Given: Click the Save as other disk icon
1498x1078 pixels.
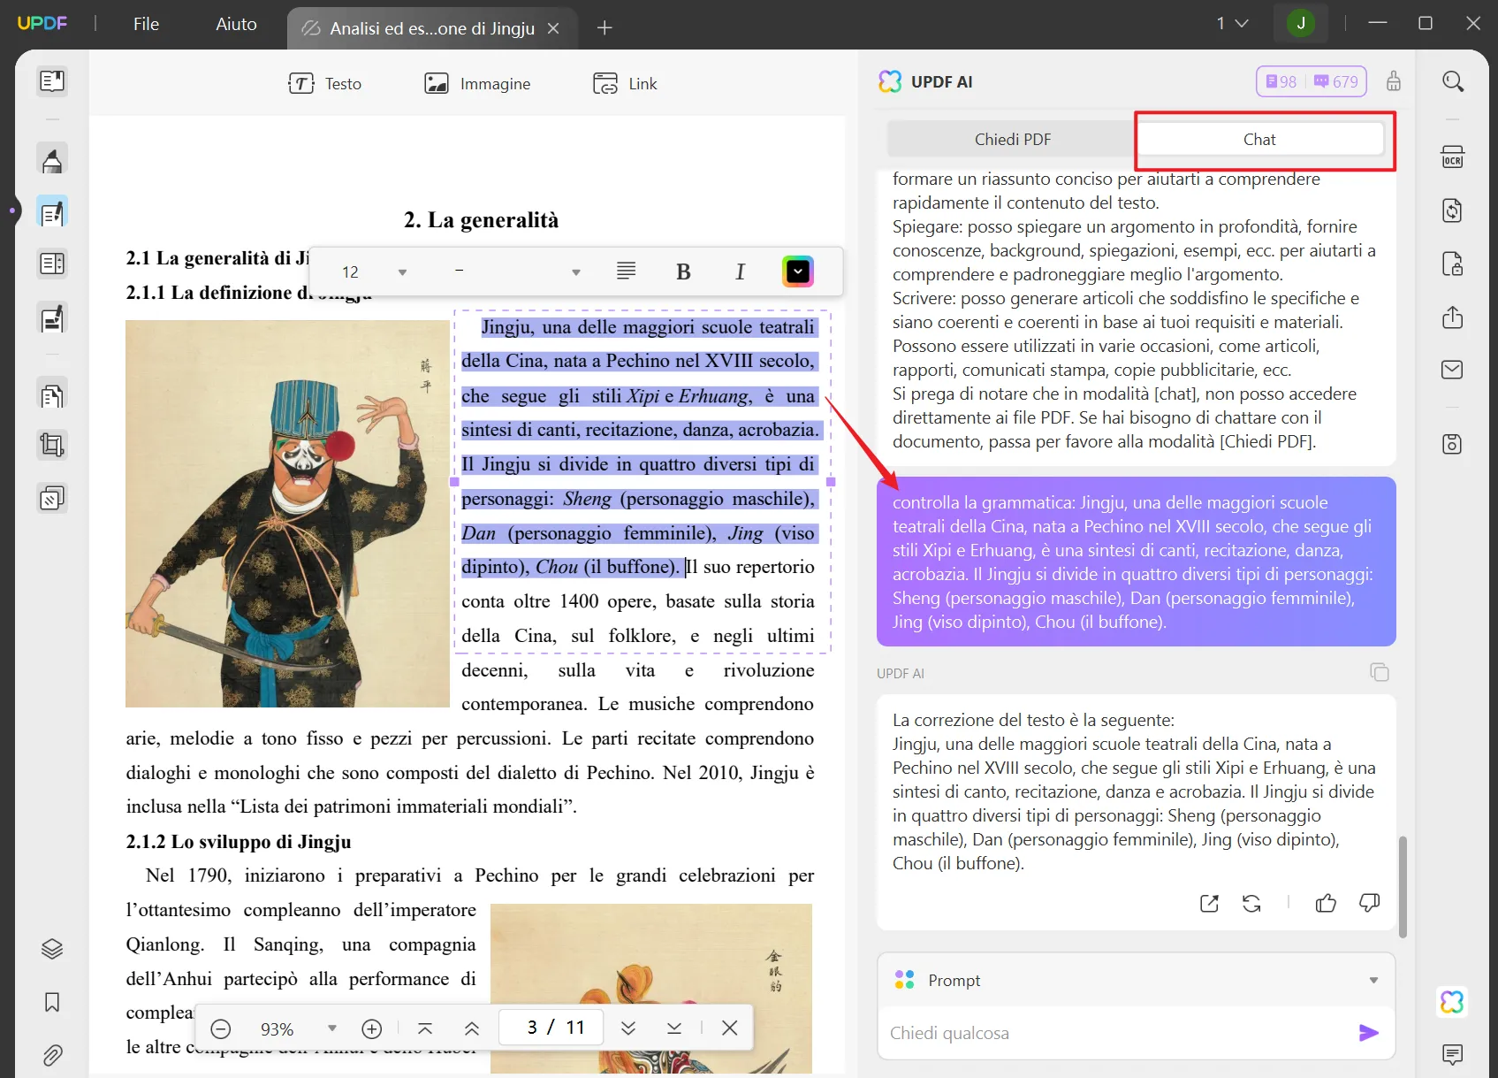Looking at the screenshot, I should (x=1453, y=444).
